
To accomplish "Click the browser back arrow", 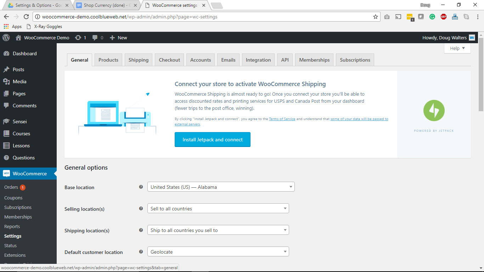I will coord(6,17).
